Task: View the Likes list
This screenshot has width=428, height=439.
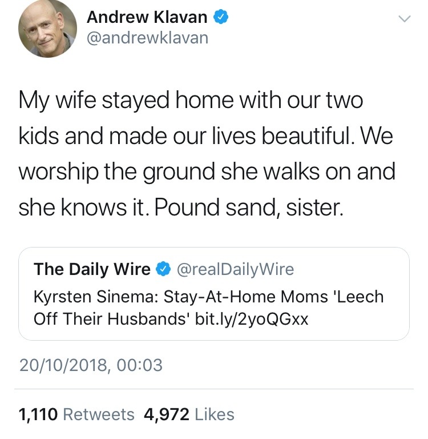Action: [215, 414]
